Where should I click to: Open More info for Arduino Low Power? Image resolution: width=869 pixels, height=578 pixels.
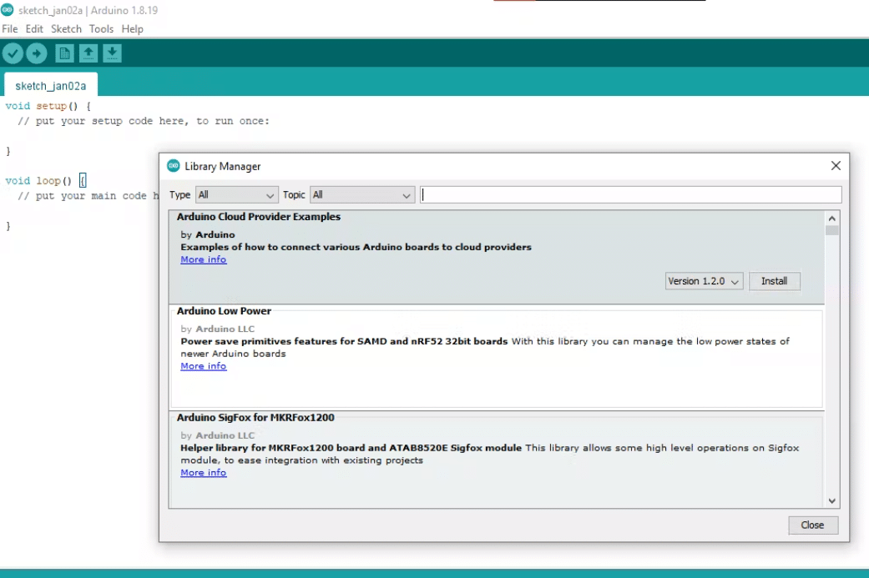[x=203, y=366]
